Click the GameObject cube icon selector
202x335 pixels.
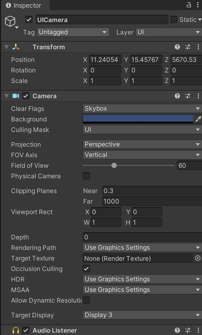(11, 22)
